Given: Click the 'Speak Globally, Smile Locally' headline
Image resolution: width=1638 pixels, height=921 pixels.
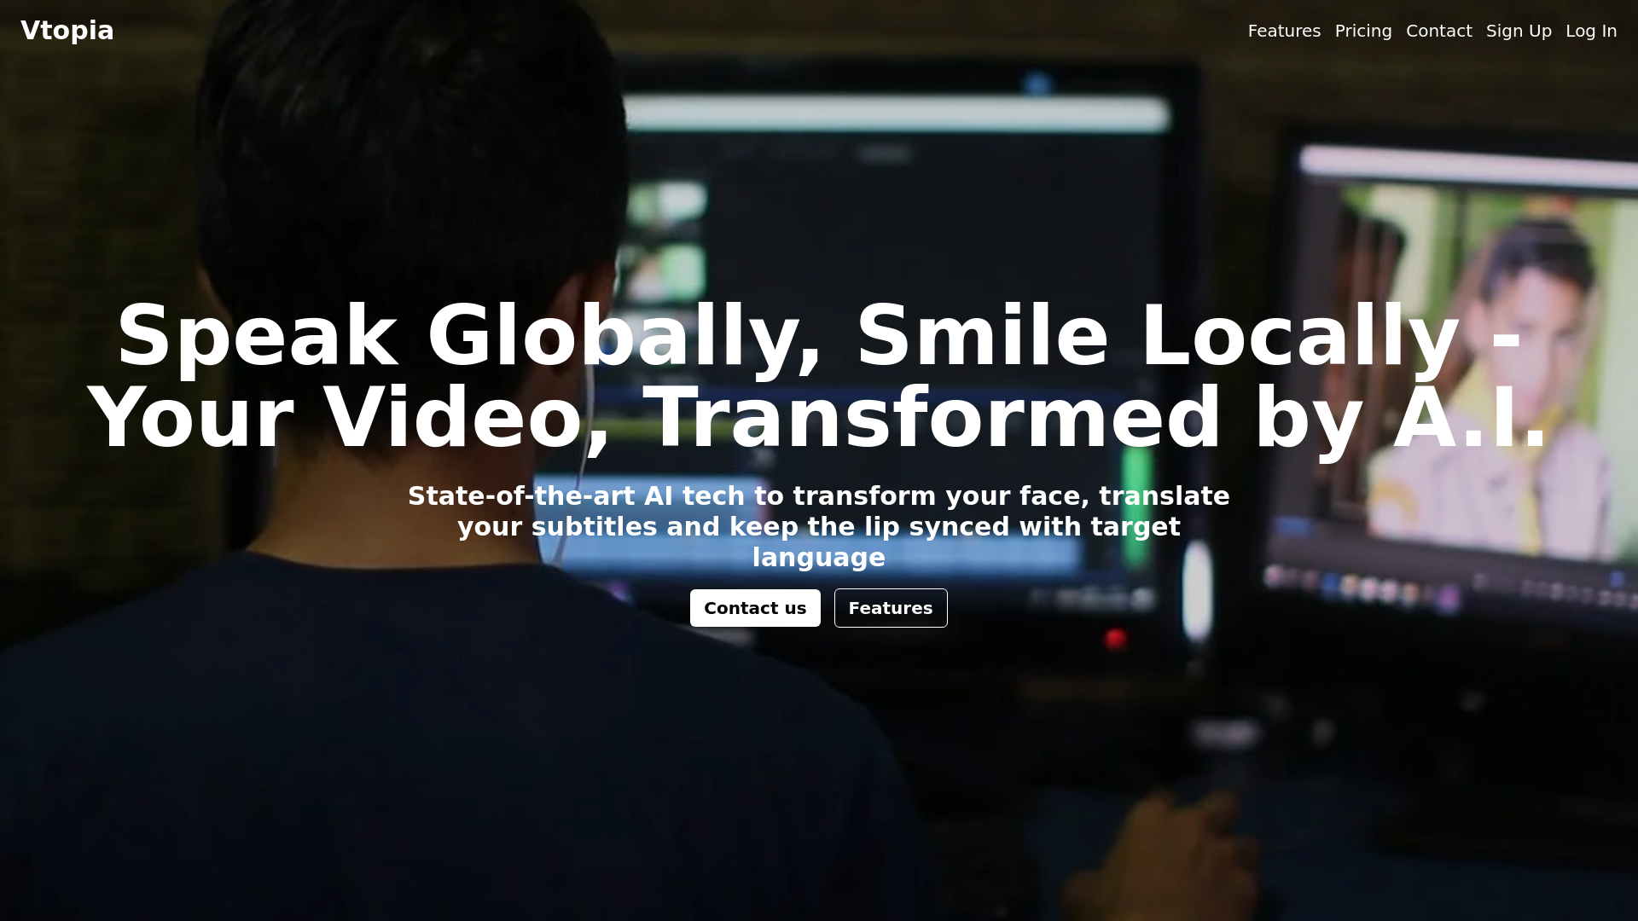Looking at the screenshot, I should coord(819,376).
